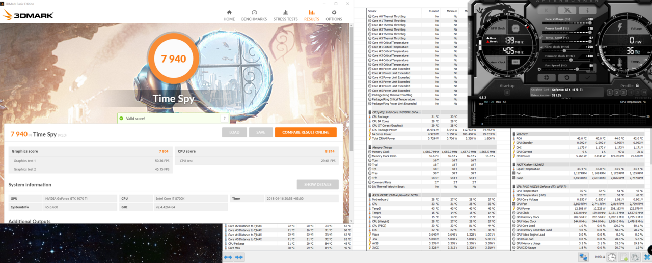
Task: Click the Afterburner Kombustor K button
Action: click(x=547, y=10)
